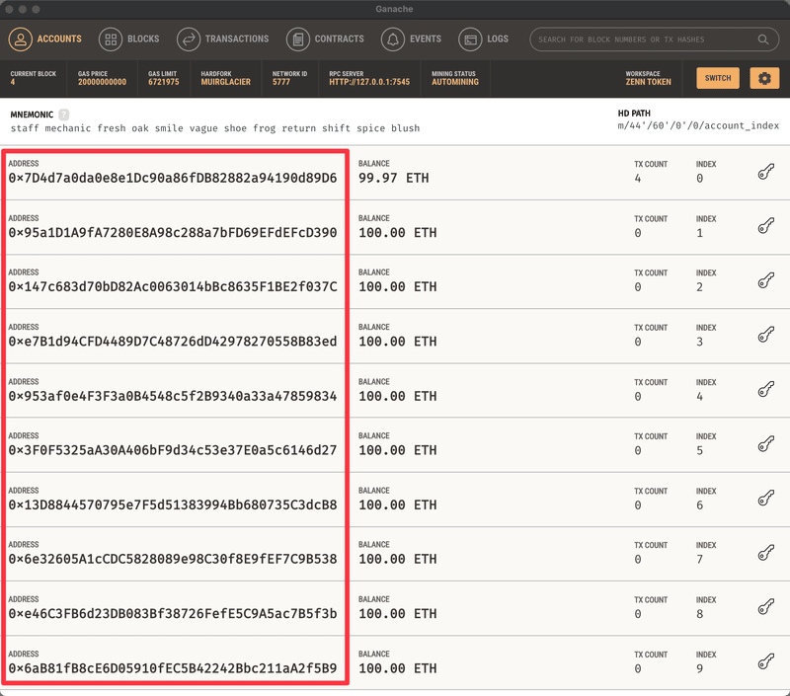Show private key for account index 6

(x=766, y=499)
